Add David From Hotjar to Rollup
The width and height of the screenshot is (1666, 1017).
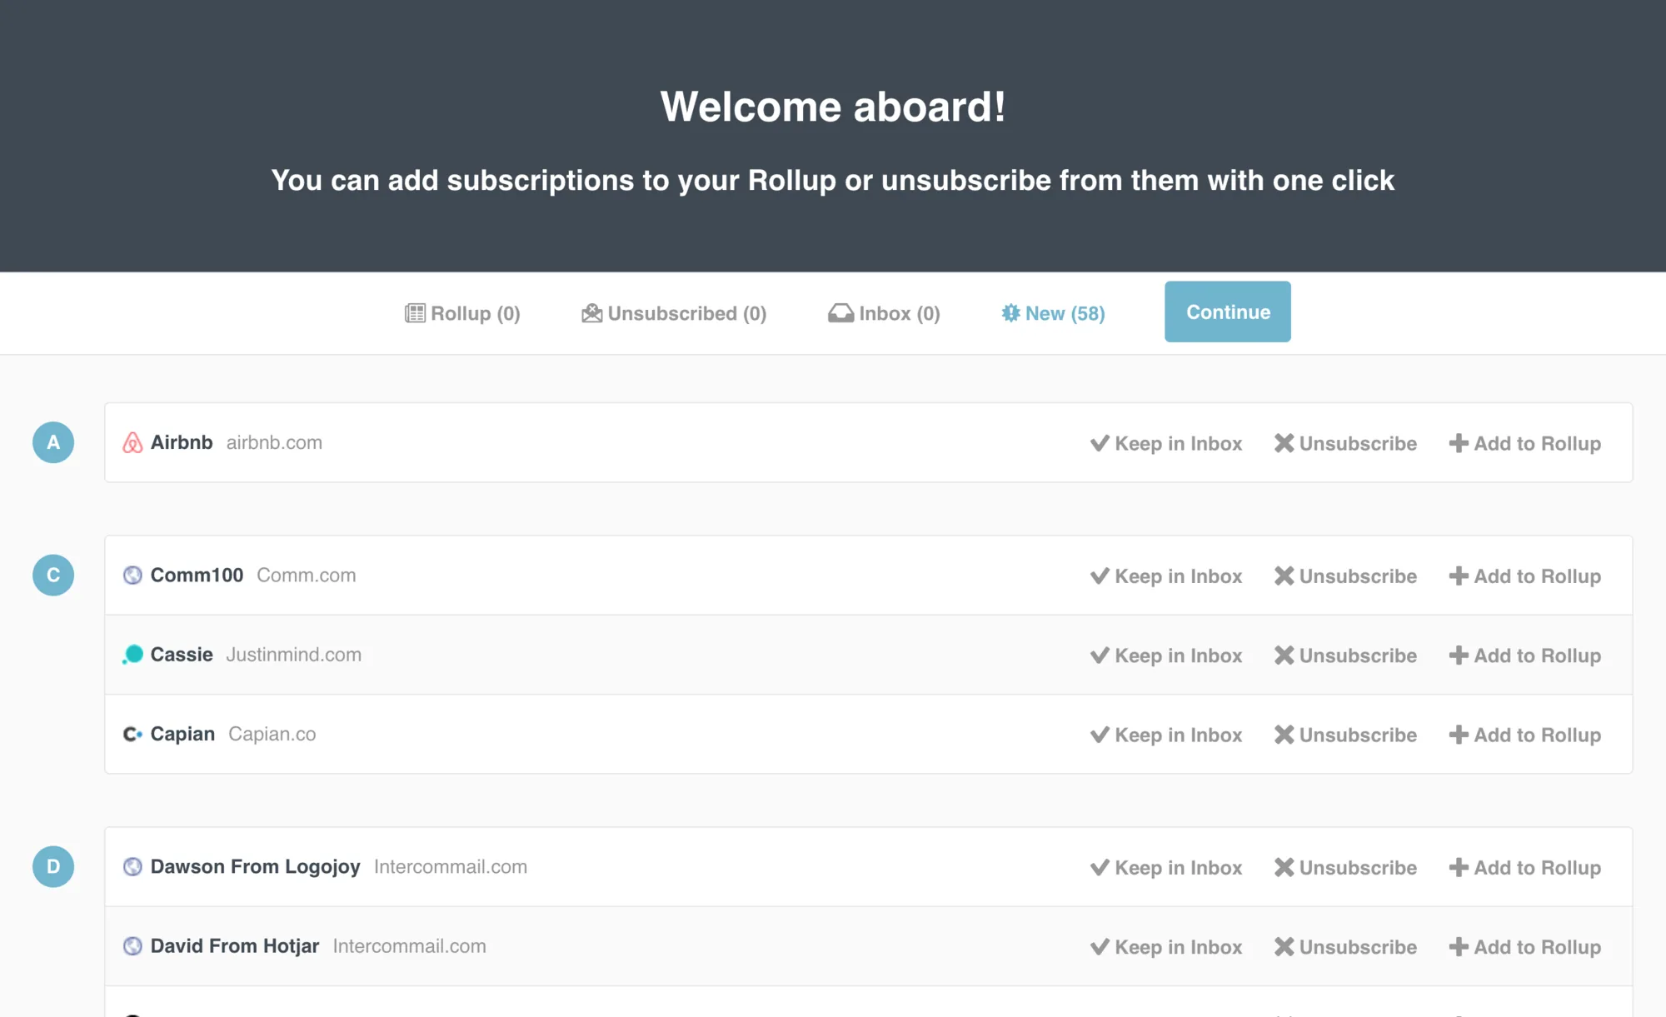(x=1525, y=947)
